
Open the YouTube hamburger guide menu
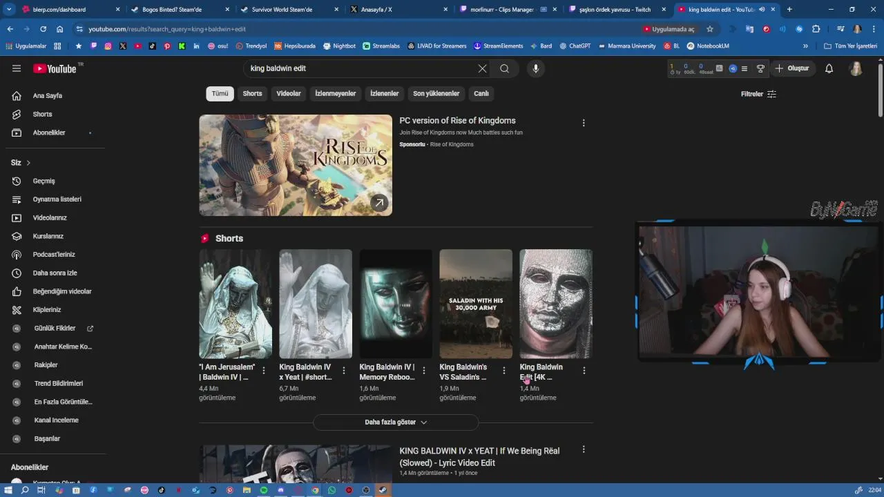[x=17, y=68]
